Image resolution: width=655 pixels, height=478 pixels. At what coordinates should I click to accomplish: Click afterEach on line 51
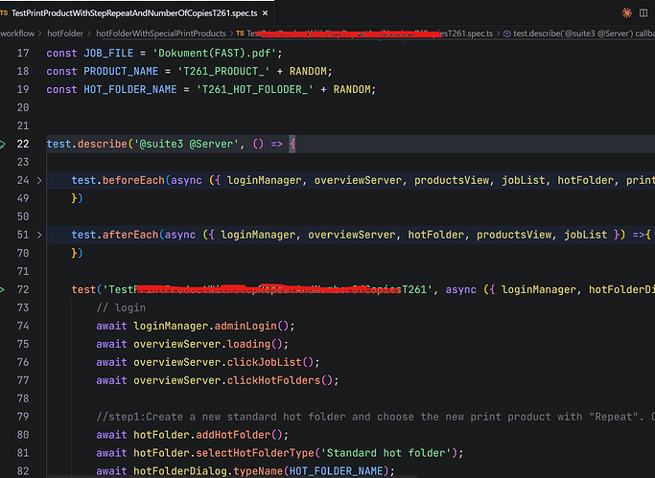pyautogui.click(x=130, y=236)
